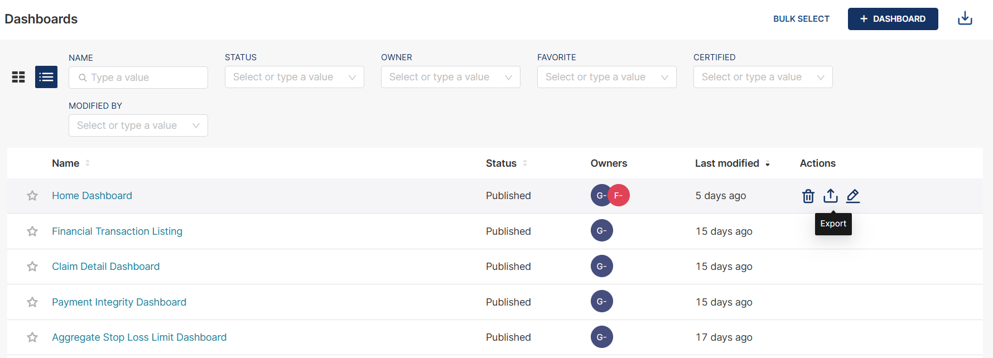This screenshot has height=358, width=993.
Task: Expand the Owner filter dropdown
Action: [x=450, y=77]
